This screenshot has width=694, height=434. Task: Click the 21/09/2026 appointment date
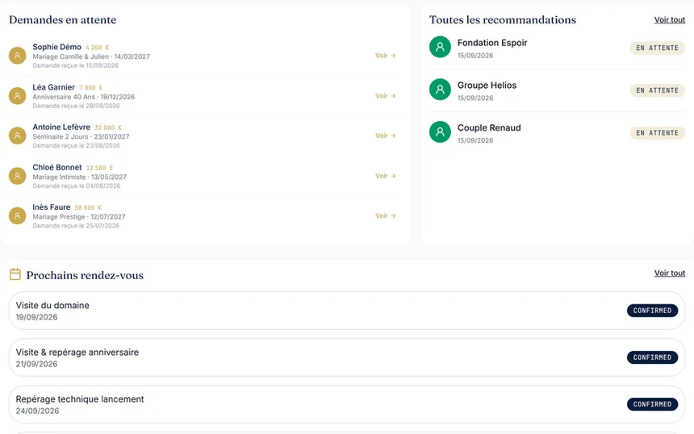point(37,364)
